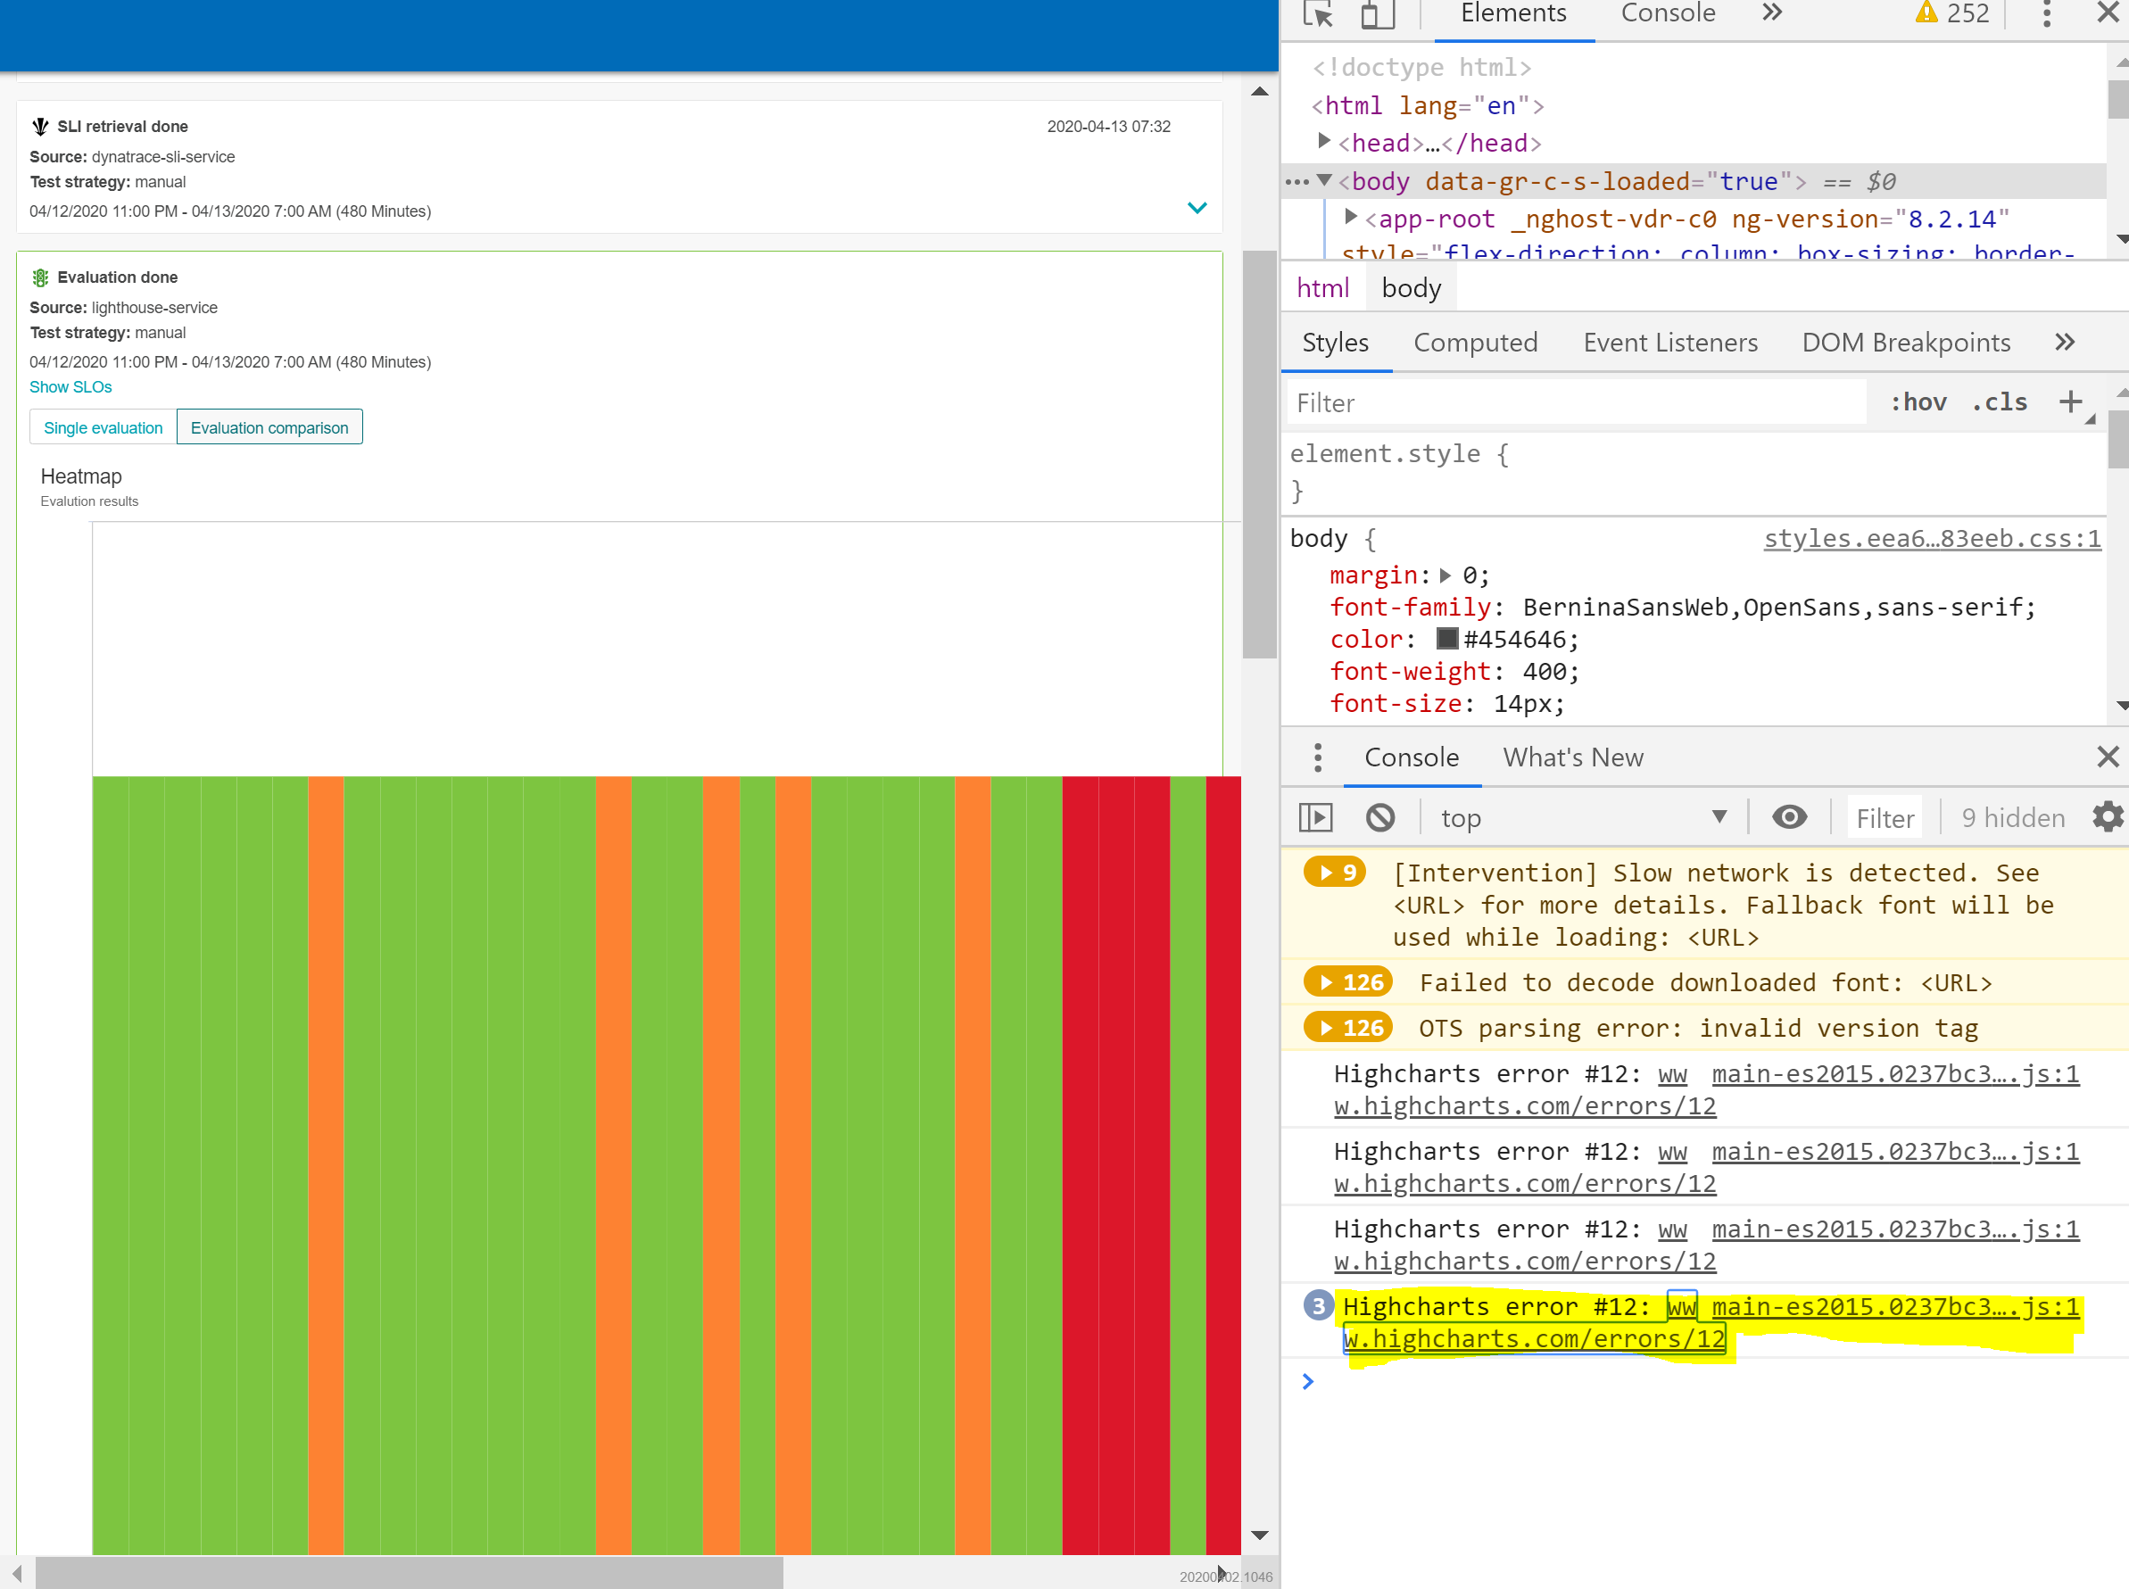The width and height of the screenshot is (2129, 1589).
Task: Switch to the Computed styles tab
Action: point(1476,342)
